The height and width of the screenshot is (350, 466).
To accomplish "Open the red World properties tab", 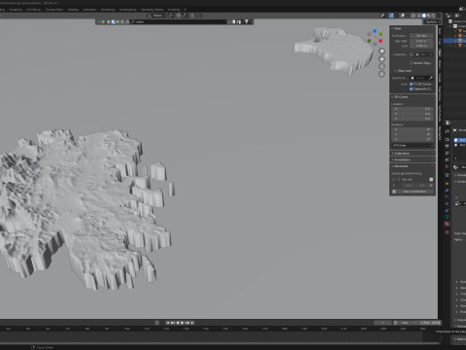I will tap(447, 166).
